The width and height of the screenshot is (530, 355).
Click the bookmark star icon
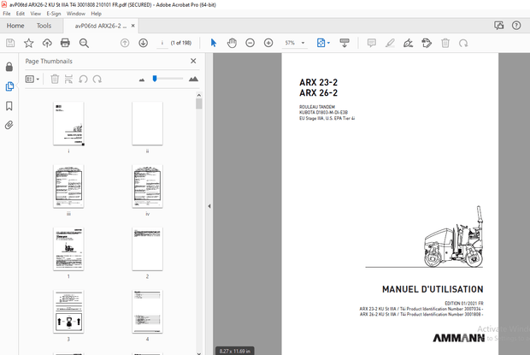29,43
